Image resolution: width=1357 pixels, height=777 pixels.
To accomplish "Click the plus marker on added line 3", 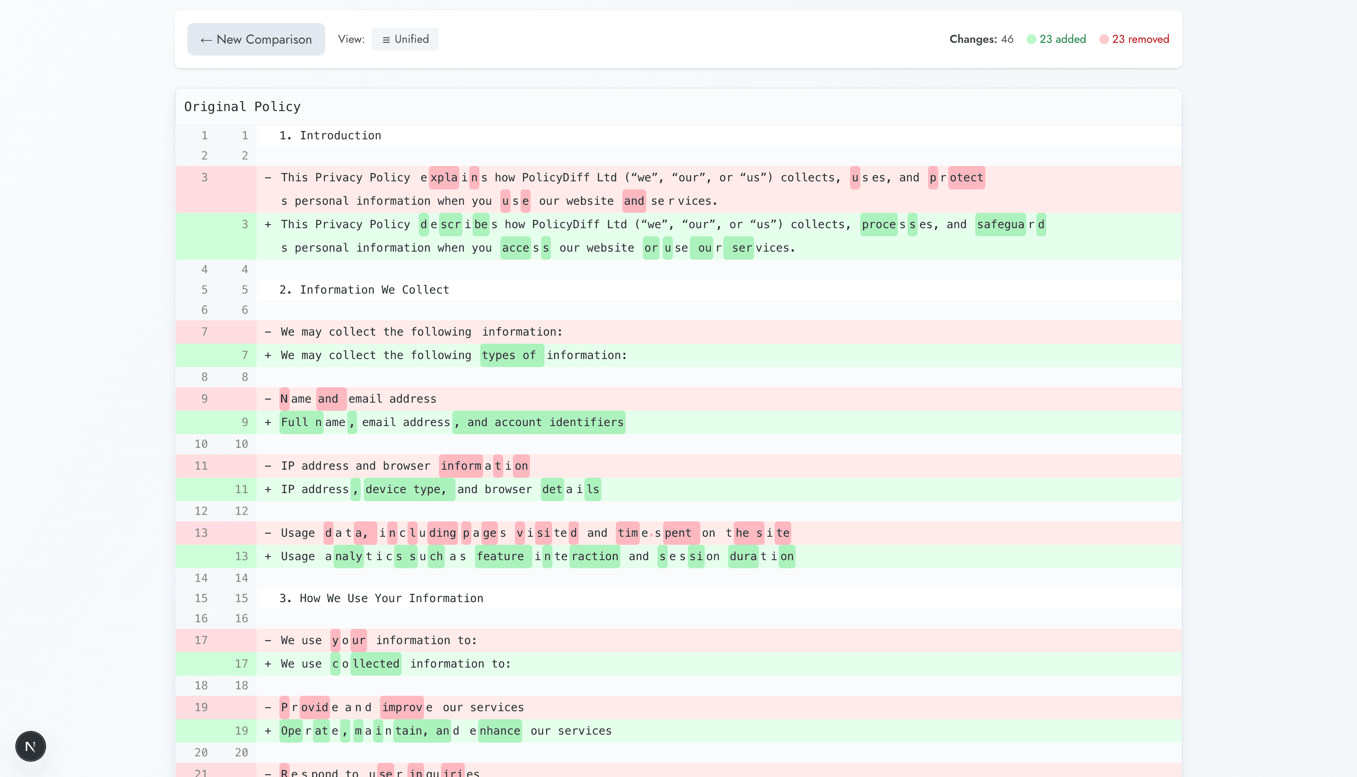I will pos(268,225).
